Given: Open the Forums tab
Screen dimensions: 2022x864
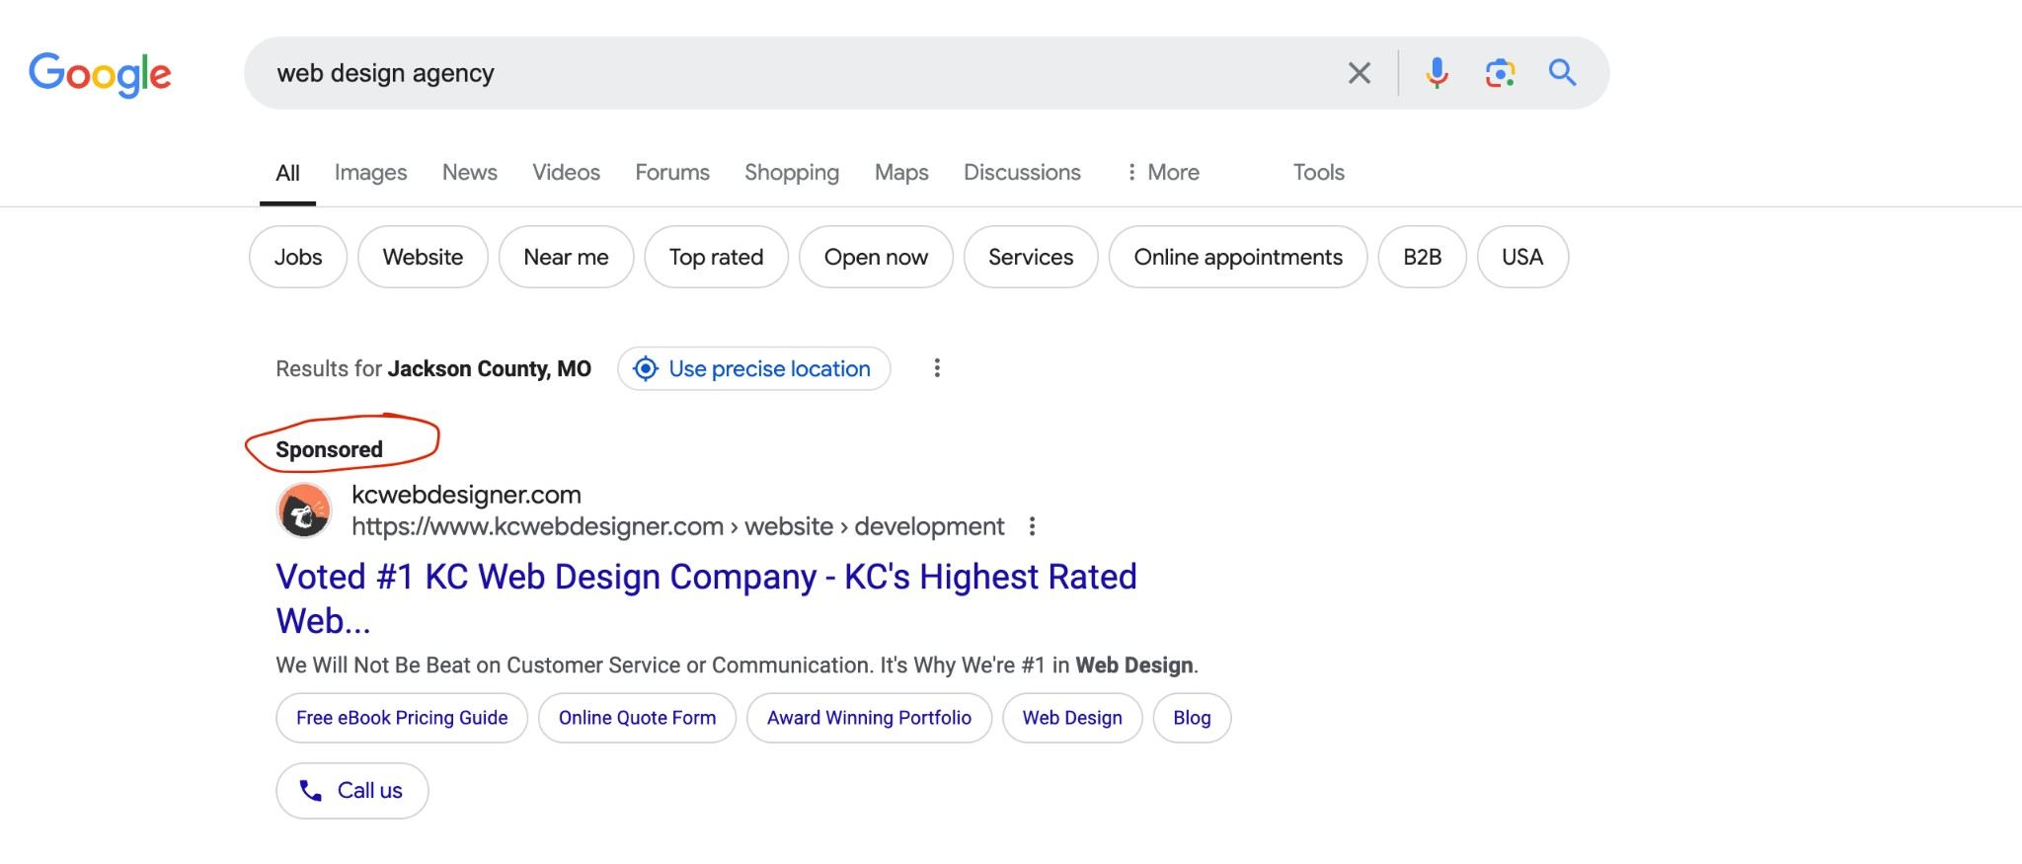Looking at the screenshot, I should 672,173.
